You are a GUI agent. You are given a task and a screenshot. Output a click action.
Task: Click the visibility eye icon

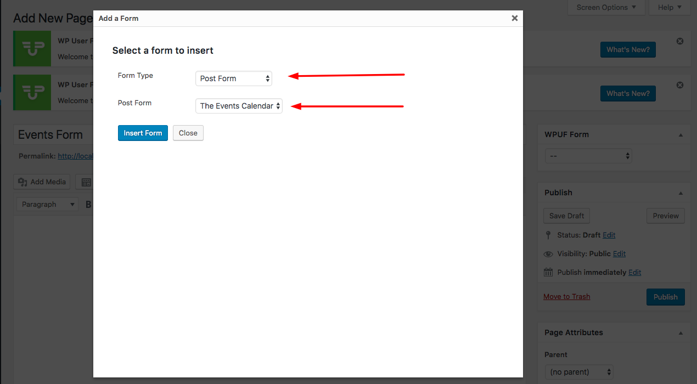pyautogui.click(x=548, y=254)
